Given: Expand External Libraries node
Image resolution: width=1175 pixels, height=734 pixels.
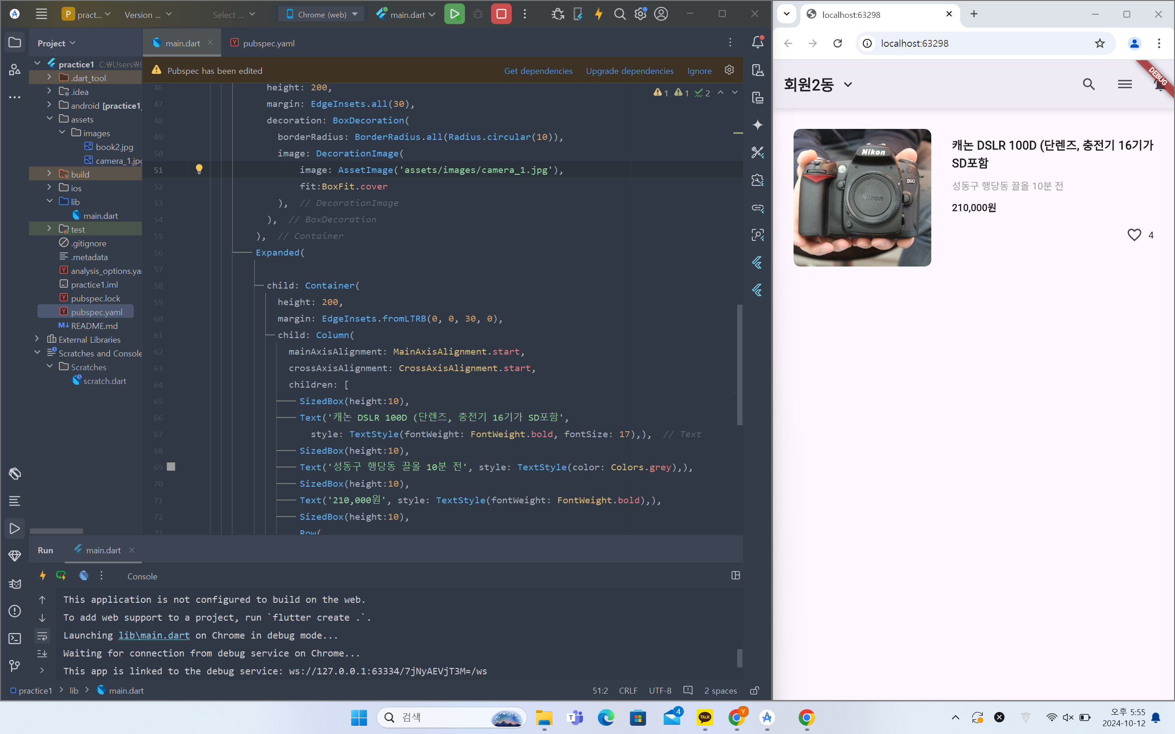Looking at the screenshot, I should (37, 339).
